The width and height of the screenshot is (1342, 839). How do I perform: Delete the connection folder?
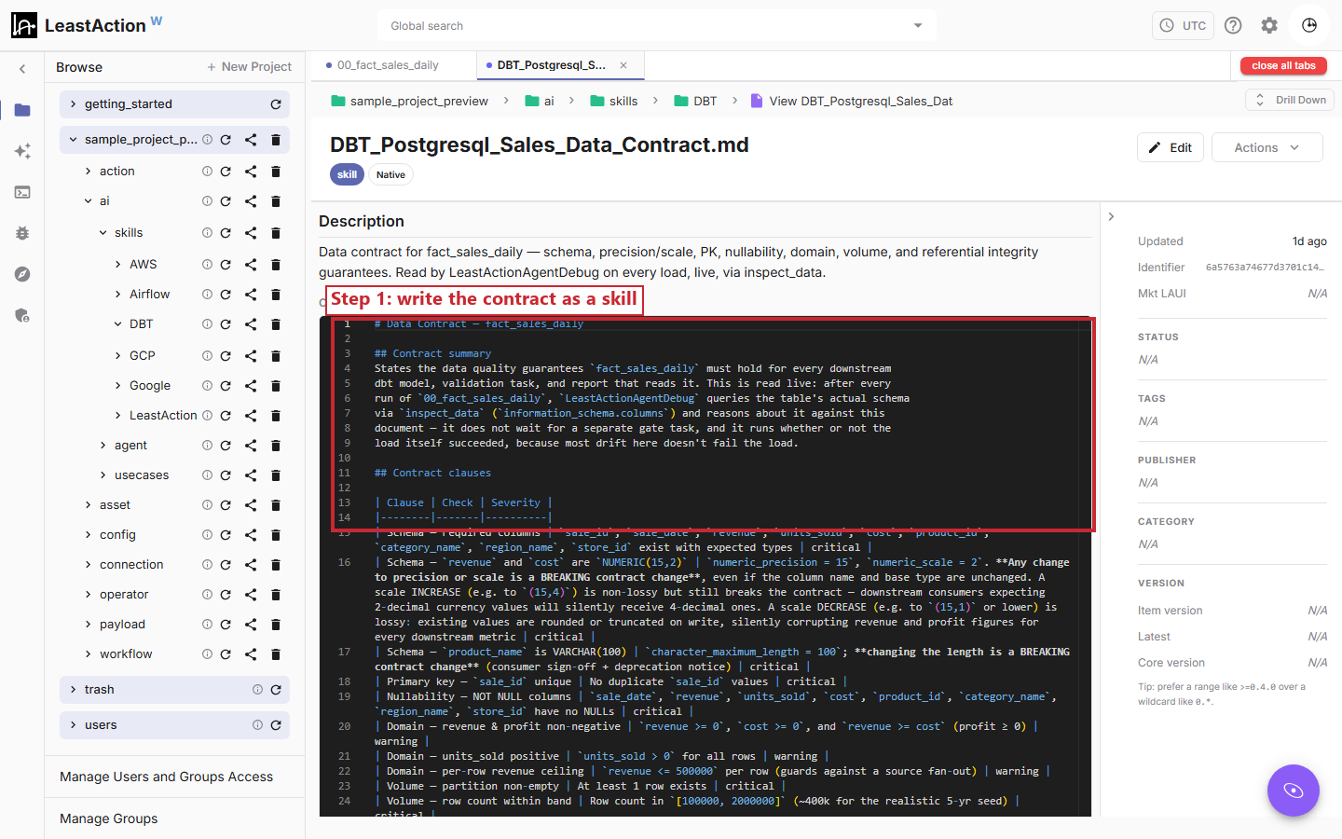pyautogui.click(x=276, y=565)
